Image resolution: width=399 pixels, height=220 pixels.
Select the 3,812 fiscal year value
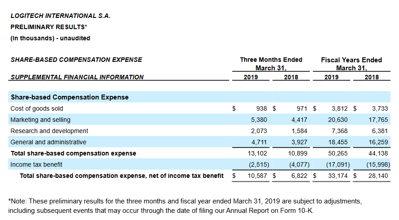tap(339, 108)
